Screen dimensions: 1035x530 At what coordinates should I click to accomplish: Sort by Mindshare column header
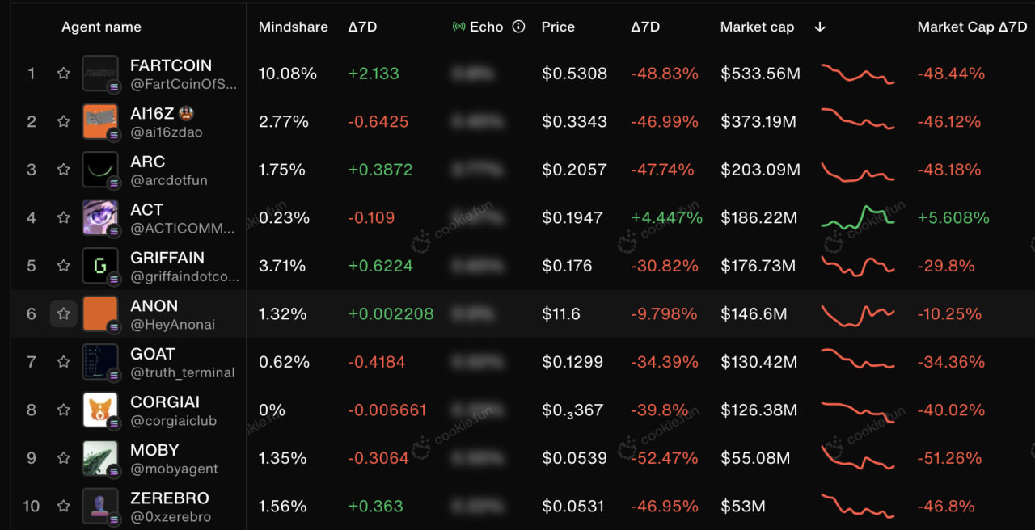(x=293, y=27)
